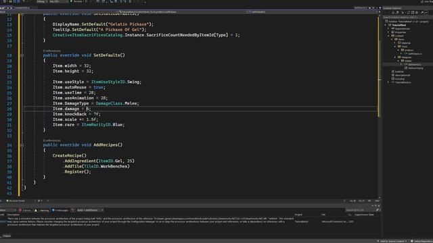433x243 pixels.
Task: Click Select Repository in the status bar
Action: coord(421,241)
